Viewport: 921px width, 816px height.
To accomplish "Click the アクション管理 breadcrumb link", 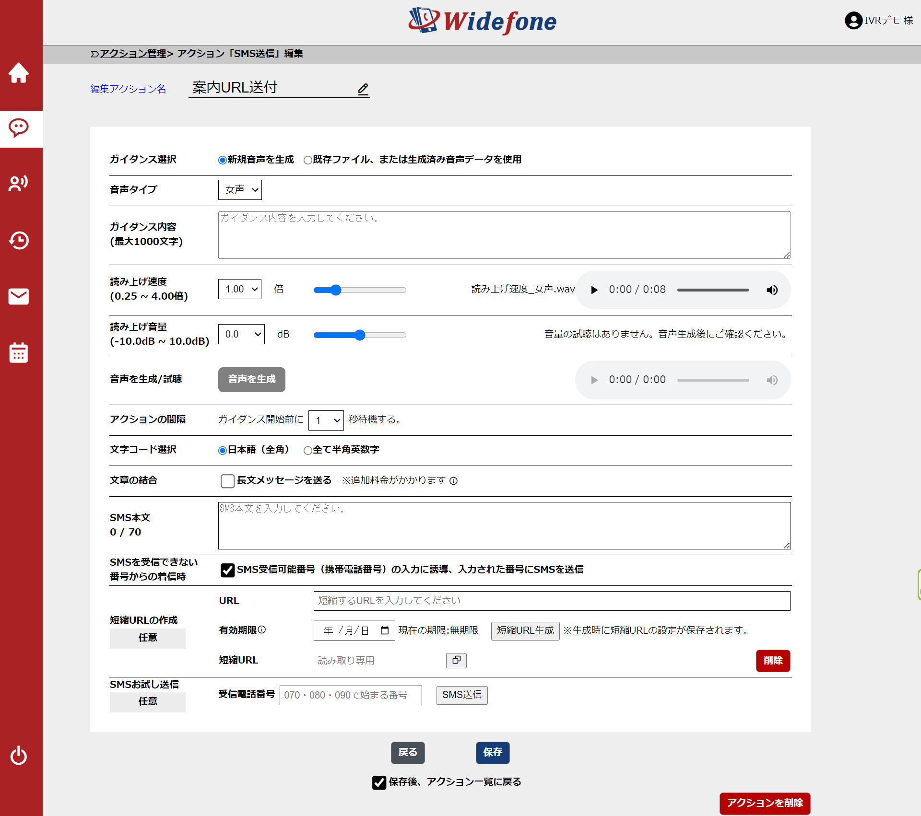I will tap(133, 54).
